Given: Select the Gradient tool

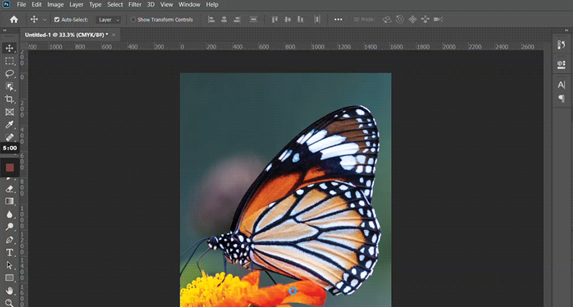Looking at the screenshot, I should click(9, 202).
